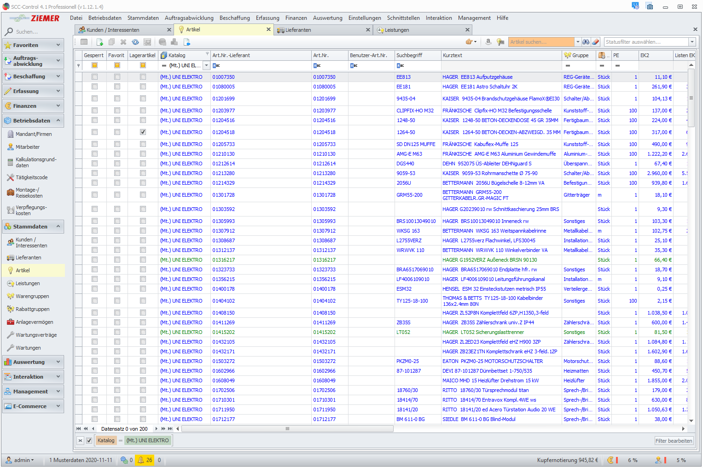Click the refresh icon in the toolbar
703x468 pixels.
[135, 42]
